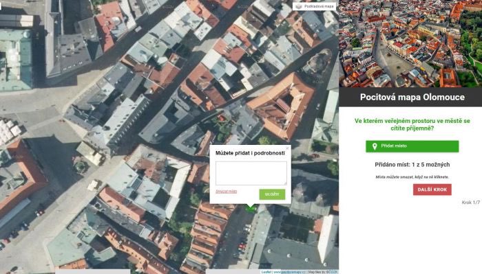Go to next step with DALŠÍ KROK
Screen dimensions: 482x274
click(x=432, y=190)
